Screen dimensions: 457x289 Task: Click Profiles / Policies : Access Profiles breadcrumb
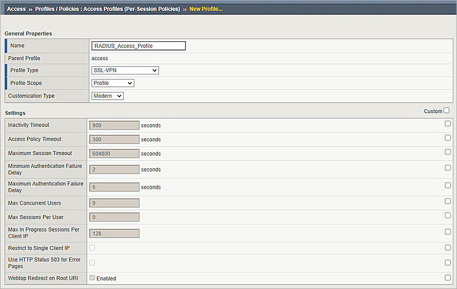108,9
